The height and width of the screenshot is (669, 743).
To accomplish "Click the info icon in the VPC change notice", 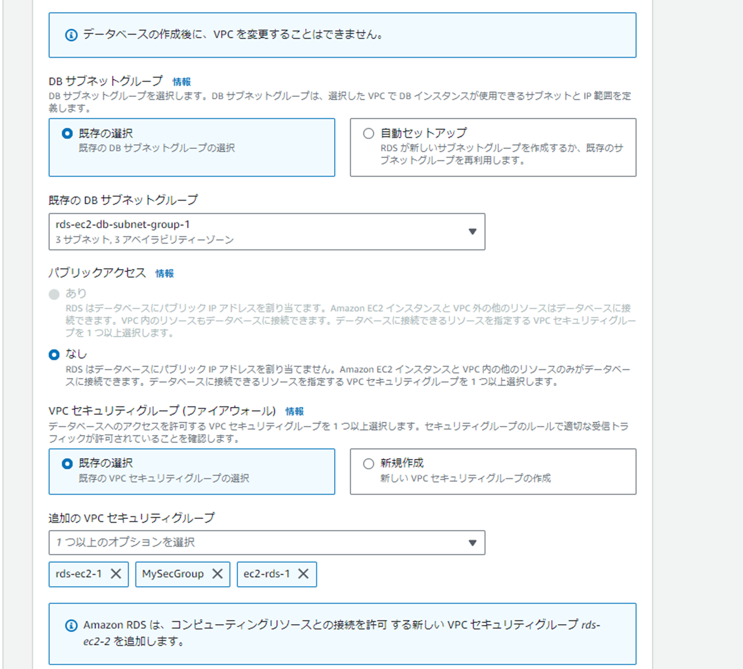I will 71,35.
